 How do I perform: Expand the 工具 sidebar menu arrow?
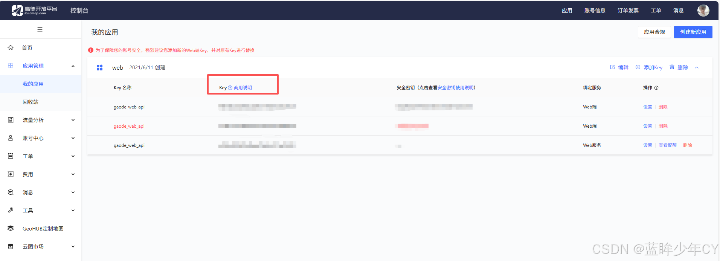73,211
